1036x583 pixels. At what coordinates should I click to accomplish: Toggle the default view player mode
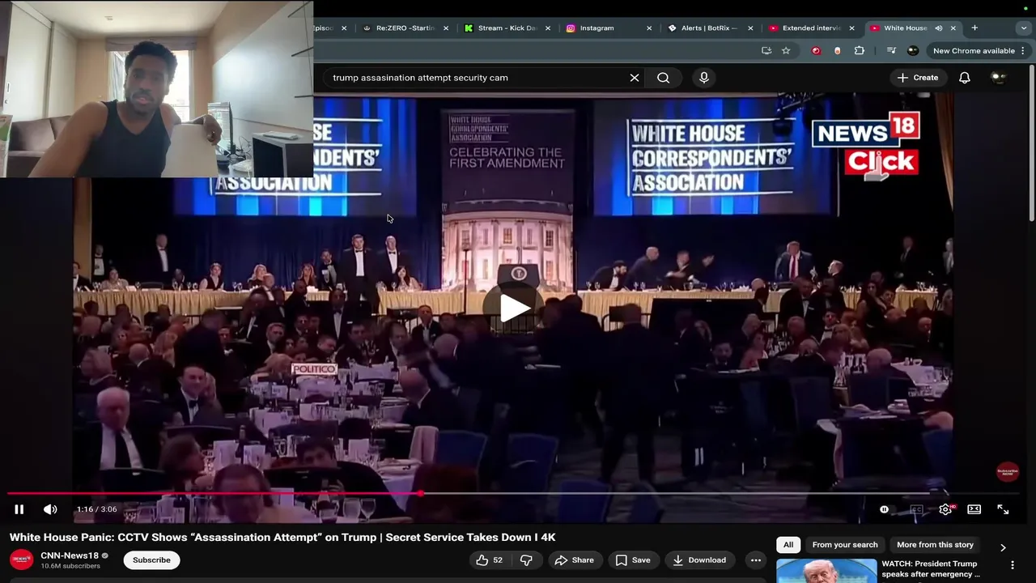click(x=974, y=509)
